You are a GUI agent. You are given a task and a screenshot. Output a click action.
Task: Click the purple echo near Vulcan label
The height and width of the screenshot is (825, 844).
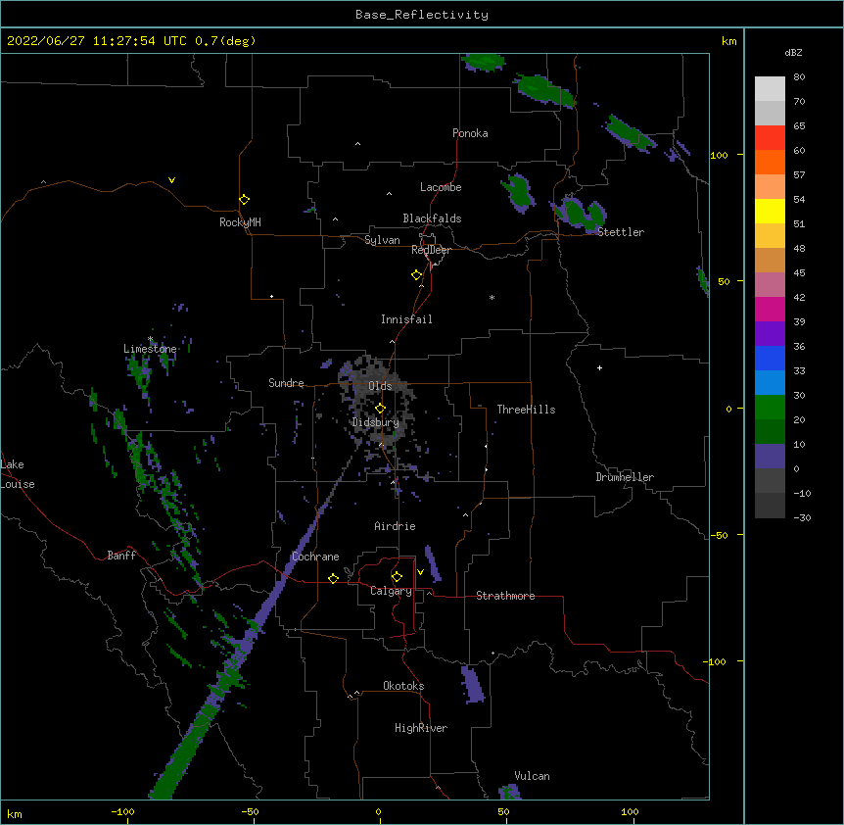tap(509, 792)
